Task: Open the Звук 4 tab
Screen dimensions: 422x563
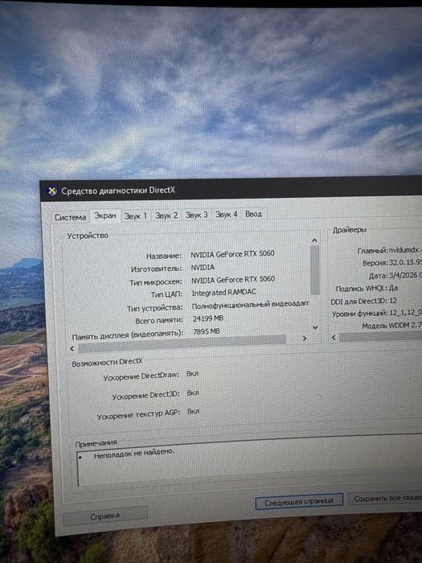Action: point(227,215)
